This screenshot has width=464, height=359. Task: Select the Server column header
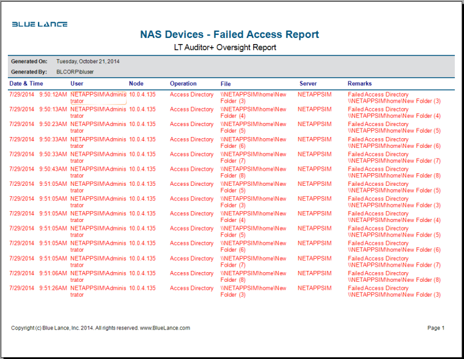pos(308,84)
